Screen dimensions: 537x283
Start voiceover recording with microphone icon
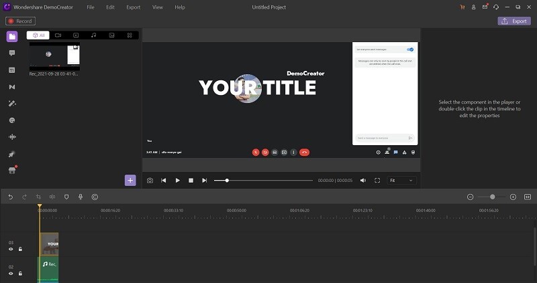pyautogui.click(x=81, y=197)
